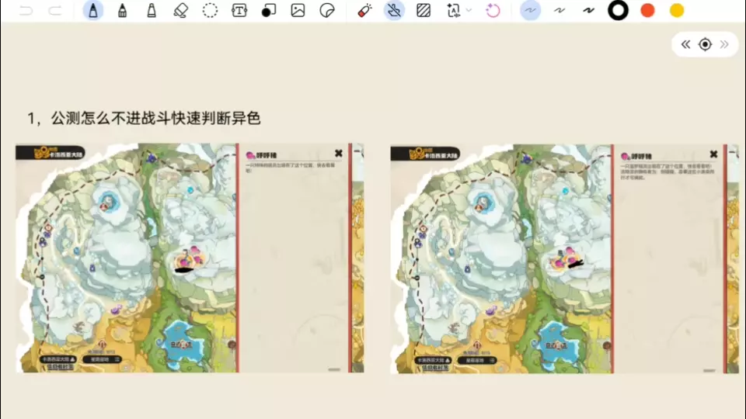
Task: Pick the yellow ink color
Action: pos(677,10)
